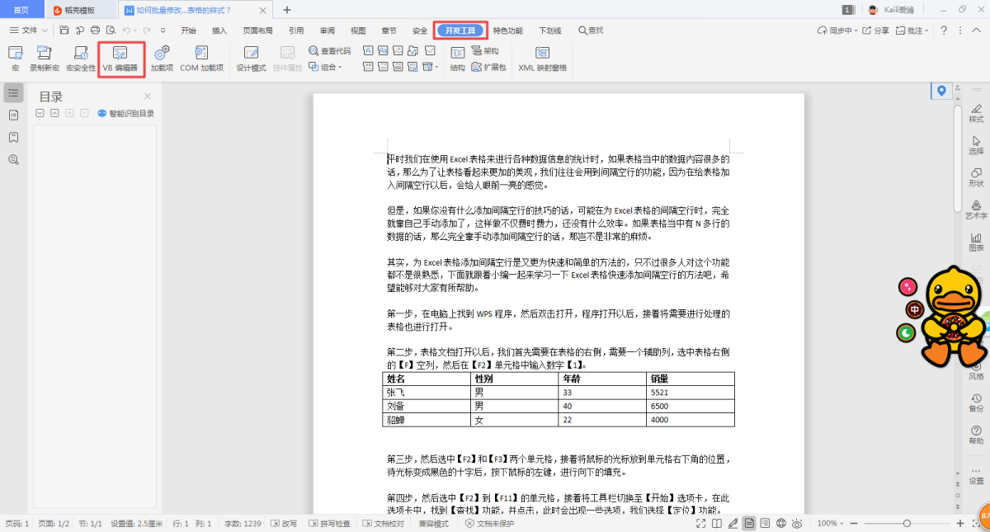Open the zoom percentage dropdown at 100%

pyautogui.click(x=830, y=524)
